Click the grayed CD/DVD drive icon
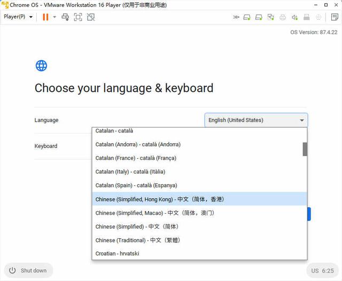 [318, 17]
